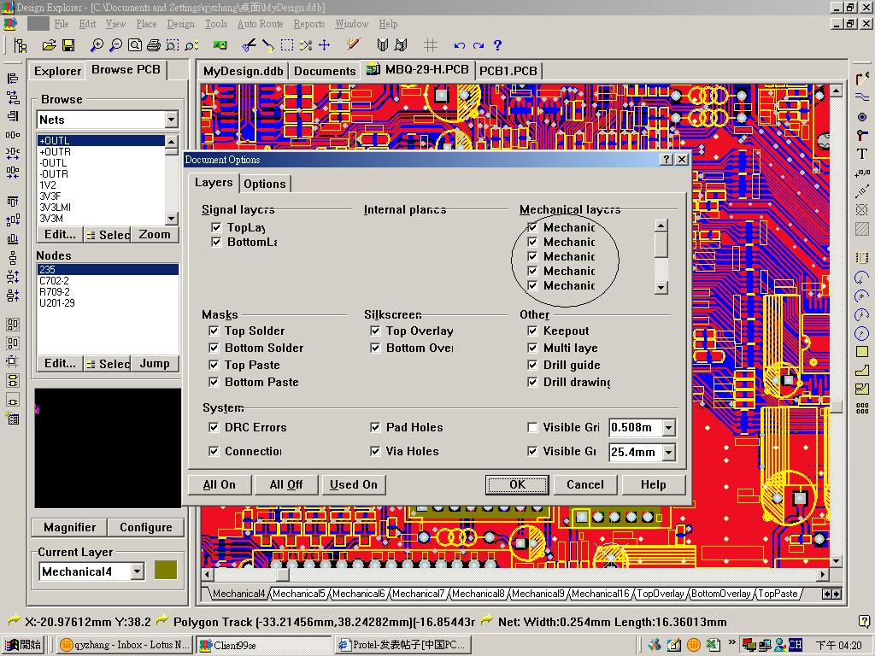Viewport: 875px width, 656px height.
Task: Open the Browse Nets dropdown
Action: click(171, 120)
